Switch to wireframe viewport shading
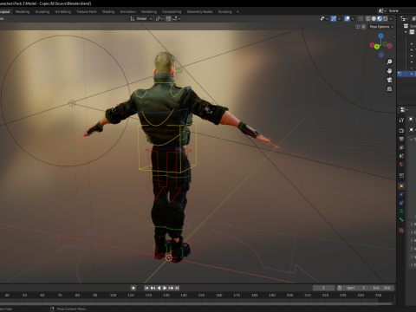Viewport: 416px width, 312px height. coord(368,18)
